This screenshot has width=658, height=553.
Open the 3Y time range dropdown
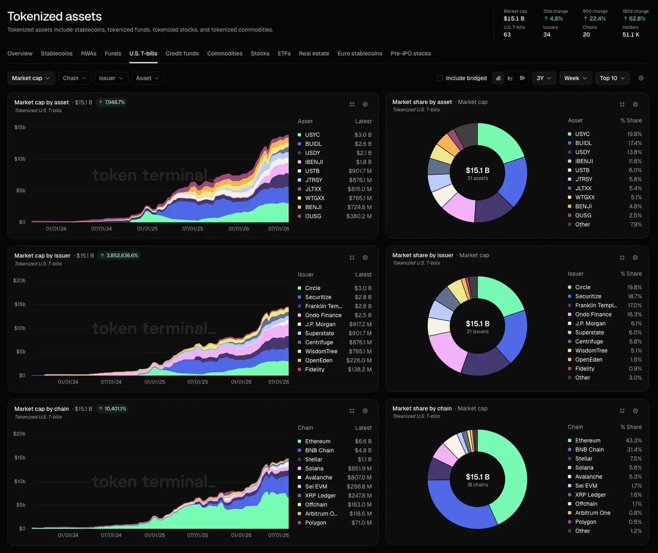pos(544,78)
